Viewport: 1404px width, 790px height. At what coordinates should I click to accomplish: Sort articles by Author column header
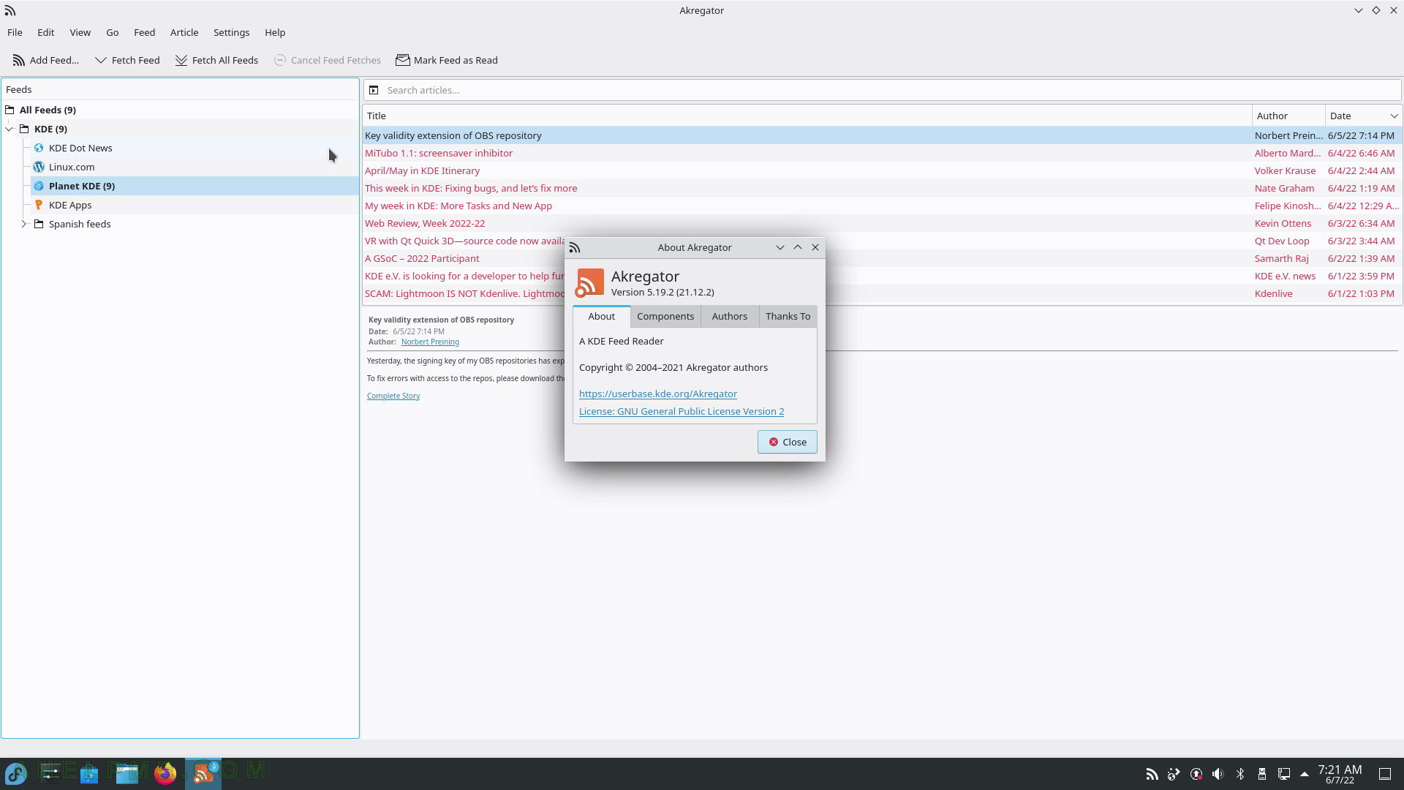pos(1288,116)
